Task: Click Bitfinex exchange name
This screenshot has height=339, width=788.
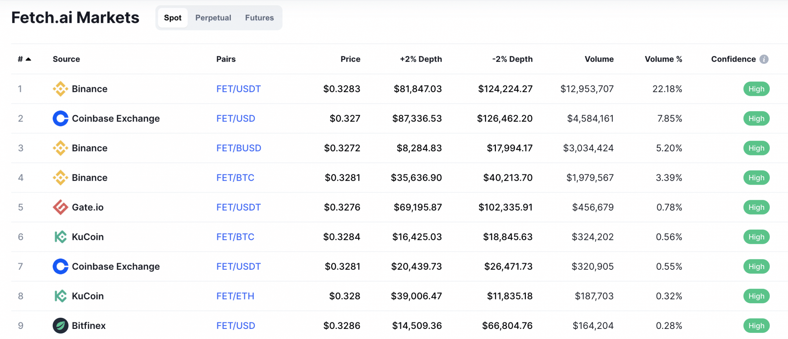Action: pyautogui.click(x=89, y=325)
